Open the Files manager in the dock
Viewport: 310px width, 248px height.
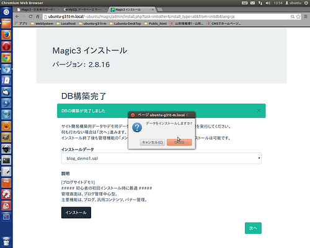(x=6, y=24)
